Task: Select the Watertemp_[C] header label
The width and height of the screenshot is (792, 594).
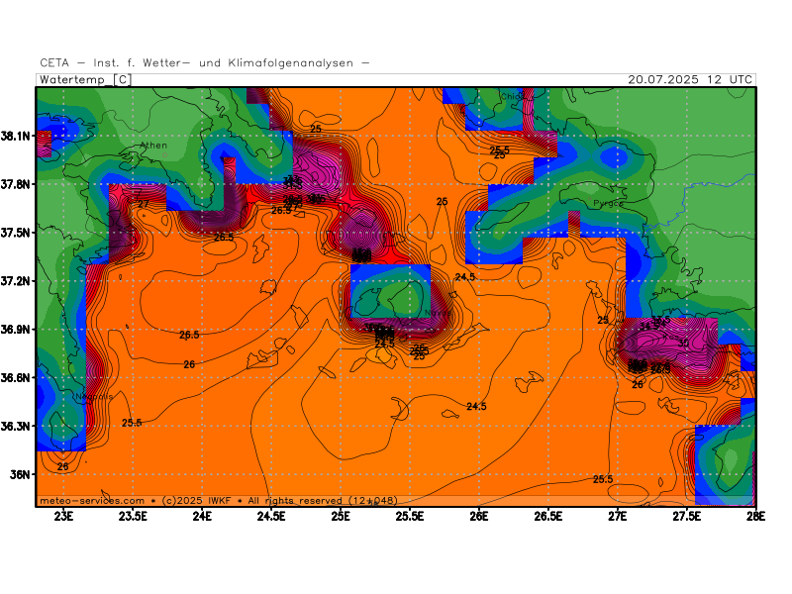Action: [x=86, y=80]
